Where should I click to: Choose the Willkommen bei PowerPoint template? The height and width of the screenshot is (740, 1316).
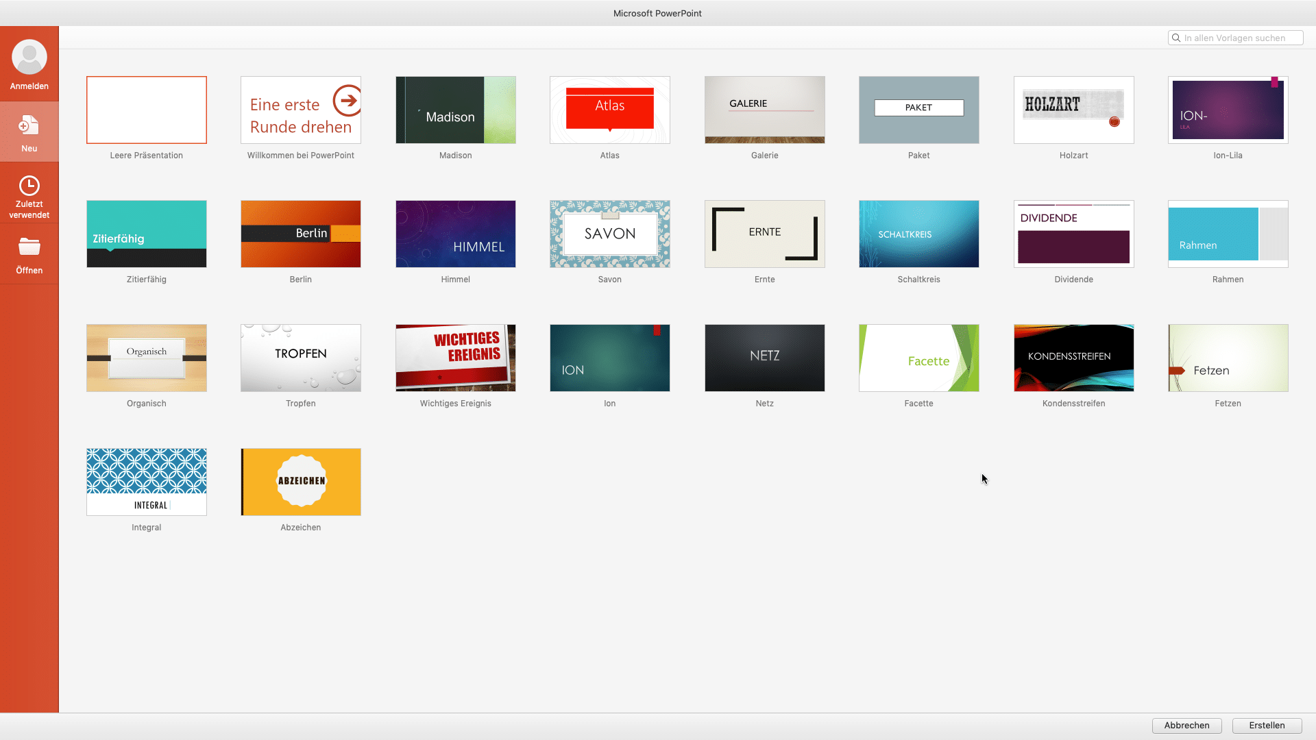coord(301,110)
